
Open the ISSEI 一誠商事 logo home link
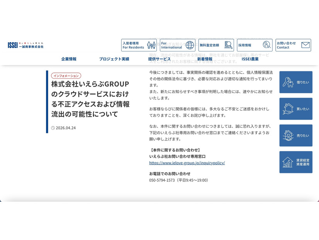click(x=25, y=45)
